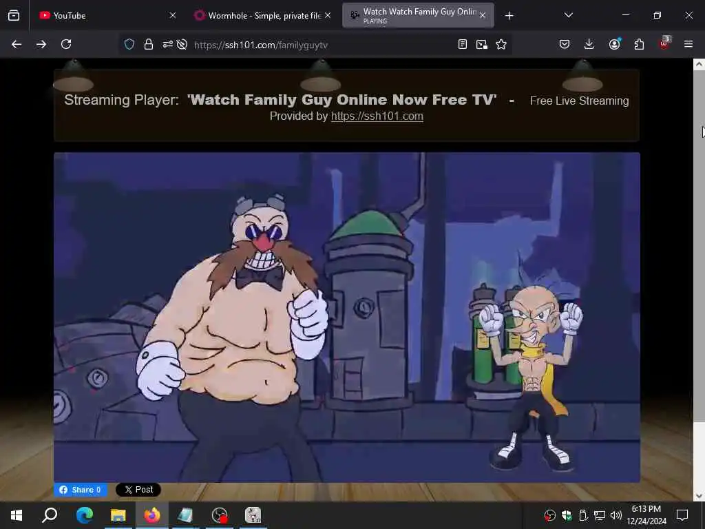Viewport: 705px width, 529px height.
Task: Open network status tray icon
Action: coord(600,515)
